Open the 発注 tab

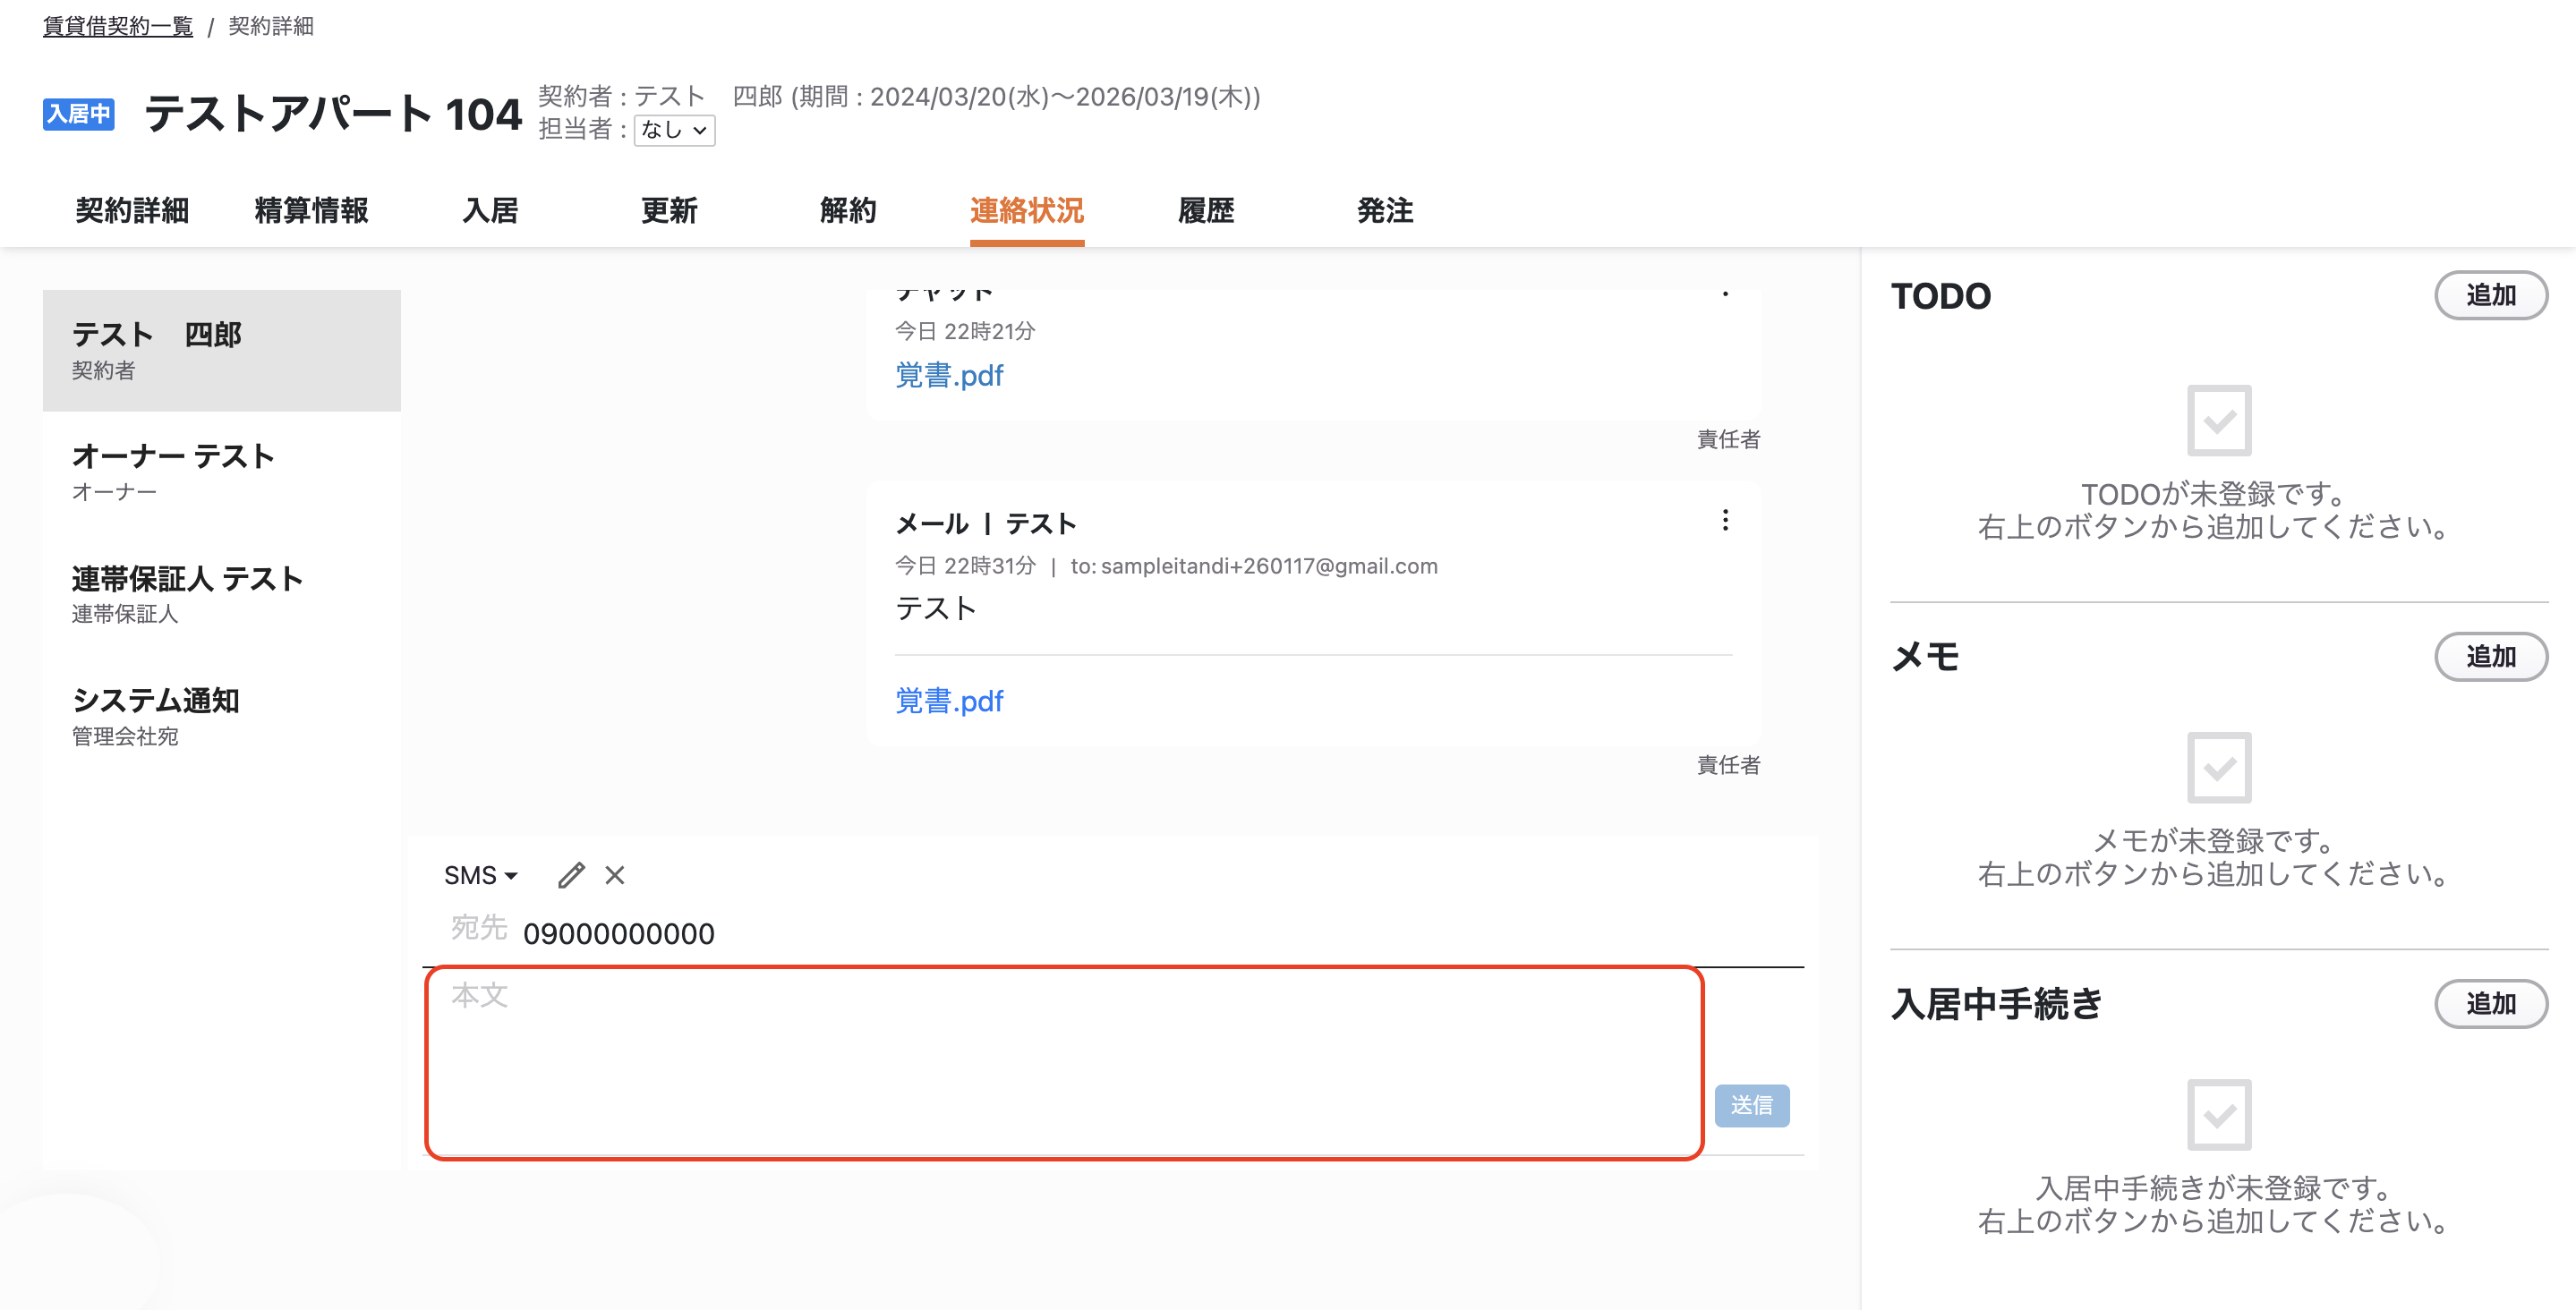[x=1385, y=210]
